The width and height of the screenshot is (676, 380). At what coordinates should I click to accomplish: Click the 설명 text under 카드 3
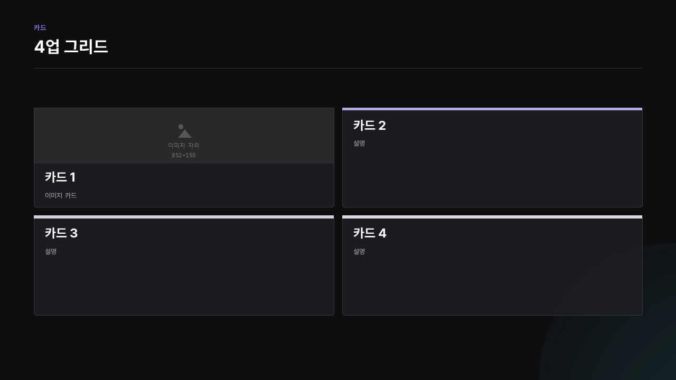pyautogui.click(x=51, y=251)
